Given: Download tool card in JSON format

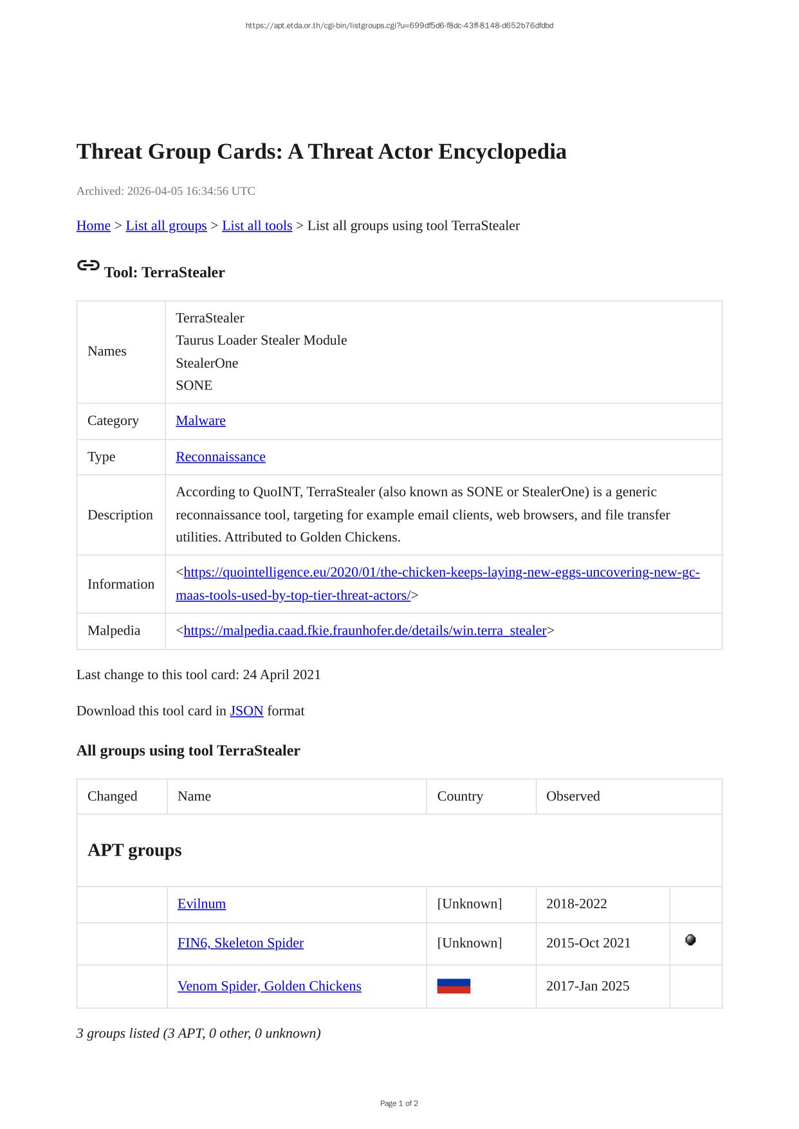Looking at the screenshot, I should point(246,710).
